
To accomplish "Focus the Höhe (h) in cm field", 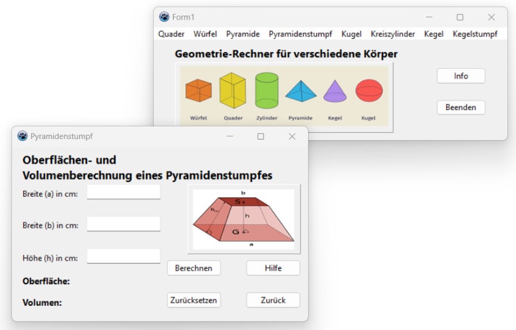I will pyautogui.click(x=124, y=256).
